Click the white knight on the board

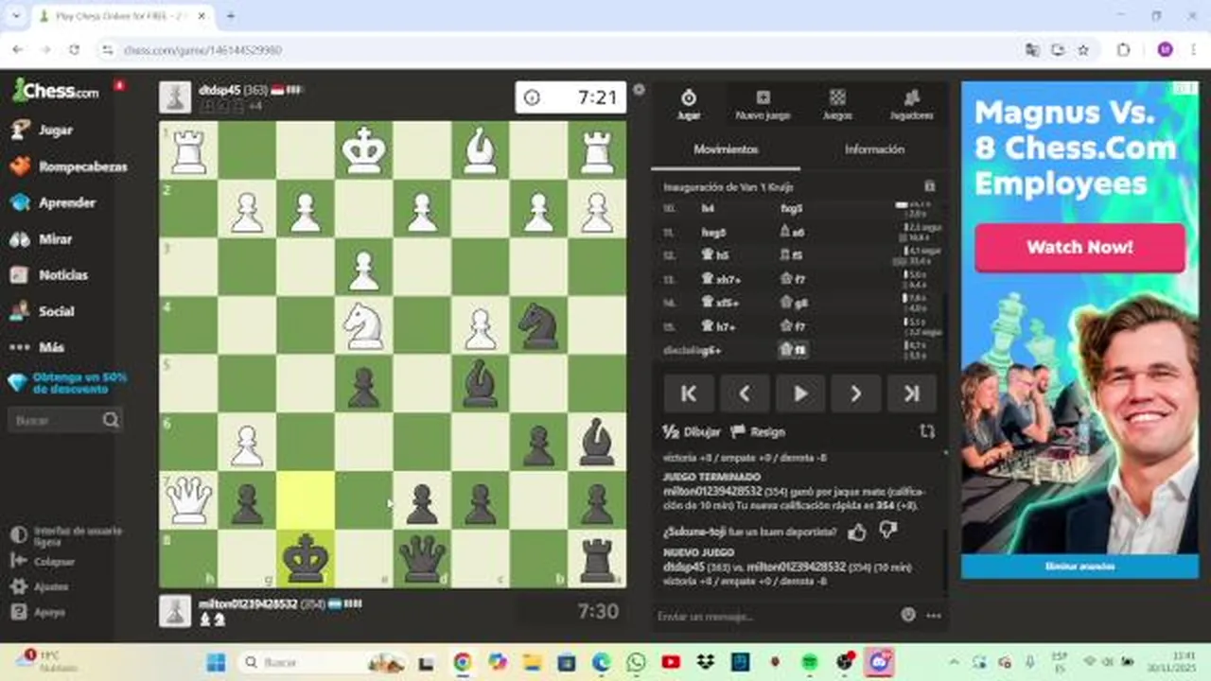[x=363, y=325]
